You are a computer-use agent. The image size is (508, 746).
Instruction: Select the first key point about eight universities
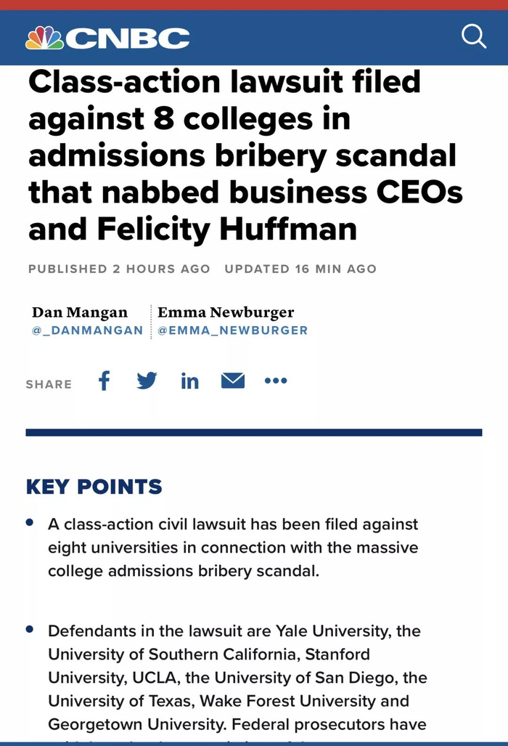(x=233, y=547)
